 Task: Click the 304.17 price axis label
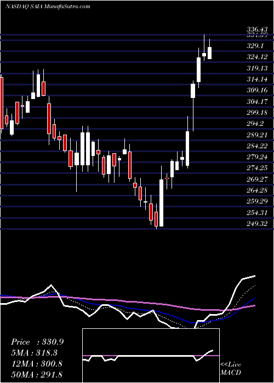[x=257, y=102]
